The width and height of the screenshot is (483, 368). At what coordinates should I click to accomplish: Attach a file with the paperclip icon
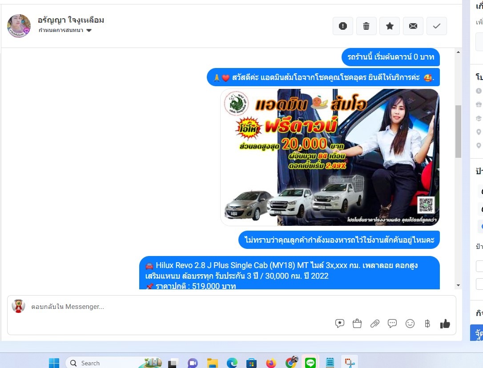point(375,324)
